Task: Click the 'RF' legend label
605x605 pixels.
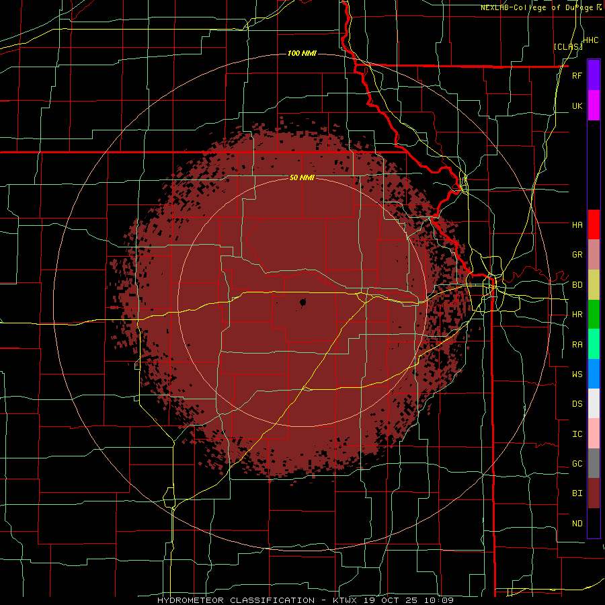Action: (577, 75)
